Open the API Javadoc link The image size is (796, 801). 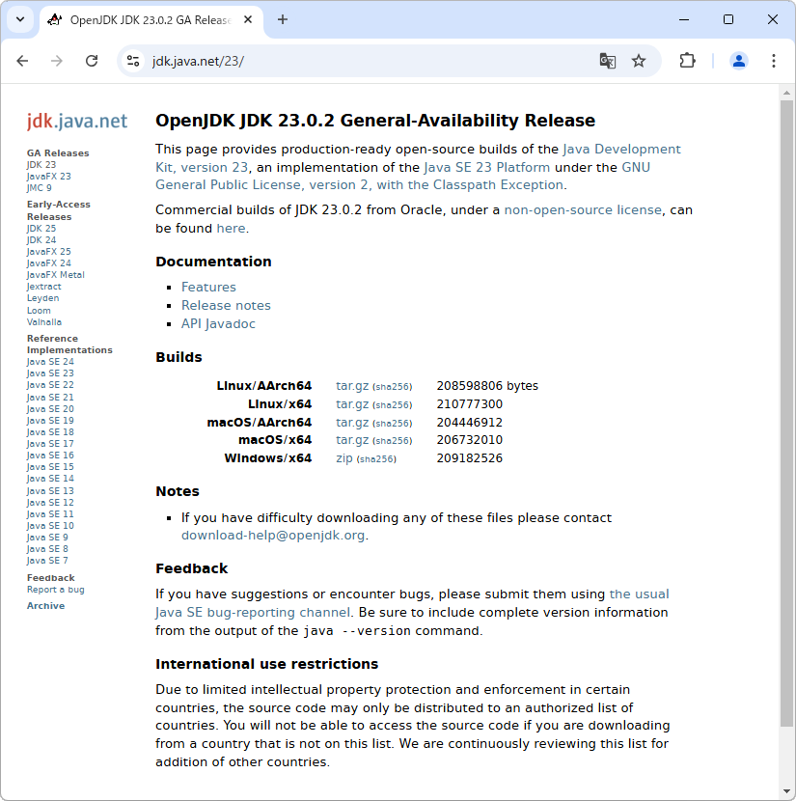click(217, 323)
